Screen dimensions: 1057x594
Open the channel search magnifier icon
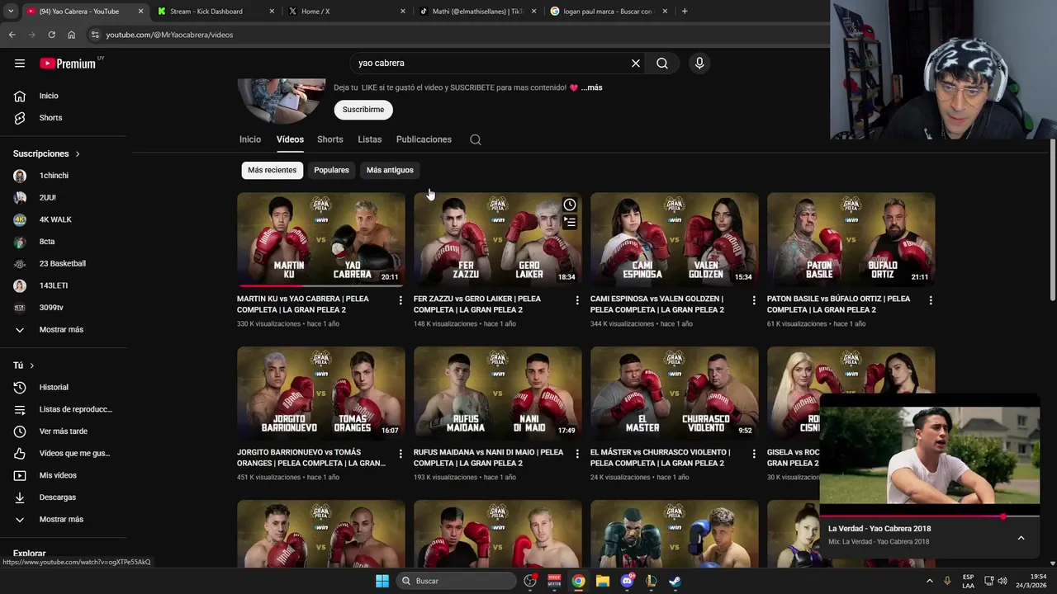pyautogui.click(x=476, y=139)
